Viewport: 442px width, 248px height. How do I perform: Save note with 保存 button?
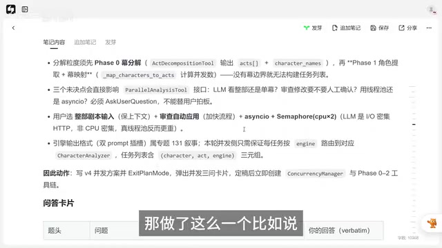379,28
